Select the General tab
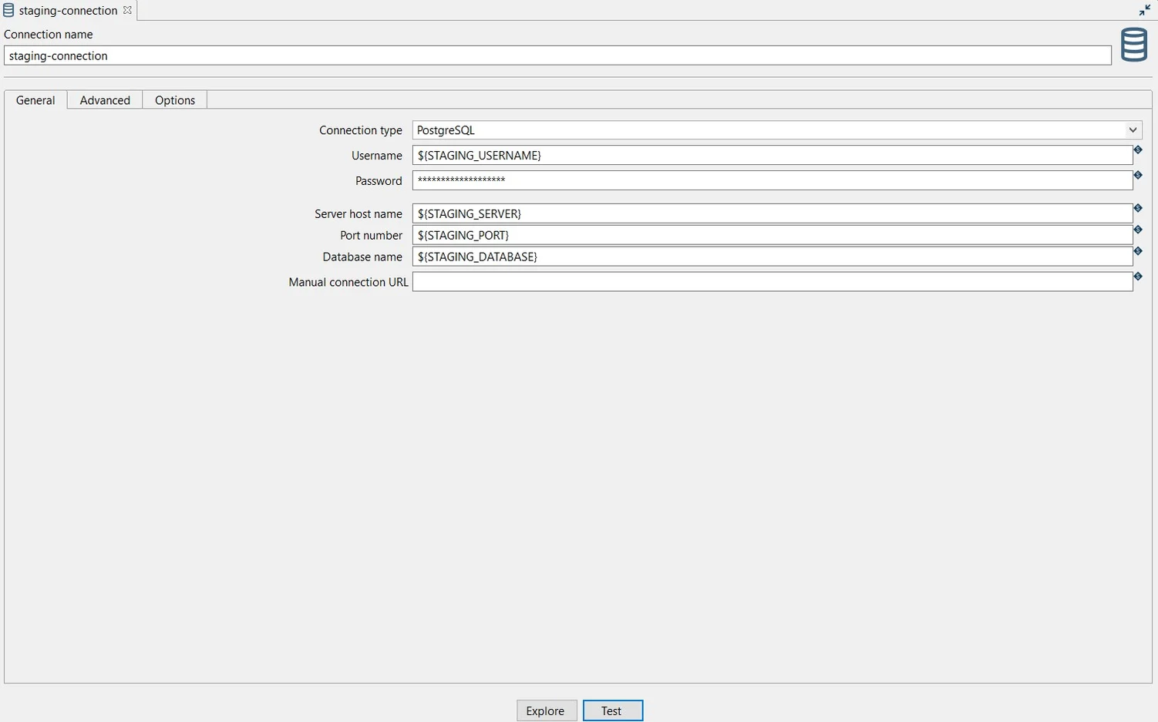Image resolution: width=1158 pixels, height=722 pixels. (x=35, y=99)
